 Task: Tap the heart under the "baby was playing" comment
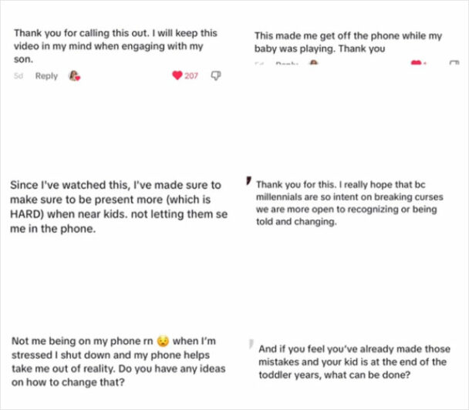[x=417, y=63]
